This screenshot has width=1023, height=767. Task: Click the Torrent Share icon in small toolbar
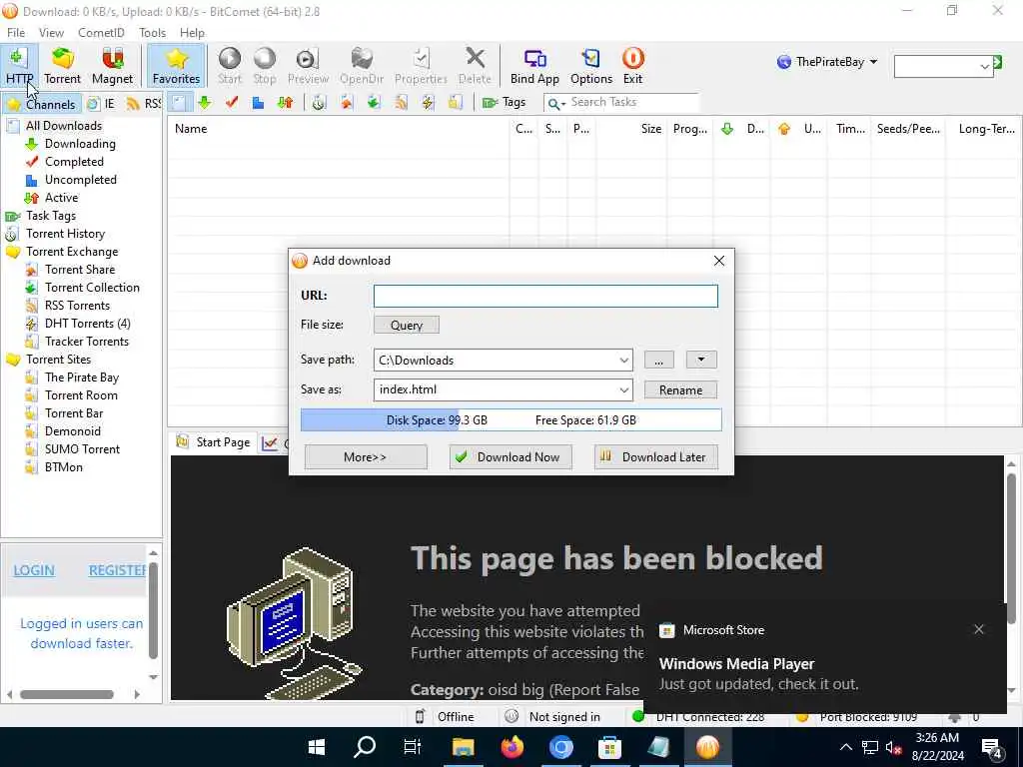point(347,103)
